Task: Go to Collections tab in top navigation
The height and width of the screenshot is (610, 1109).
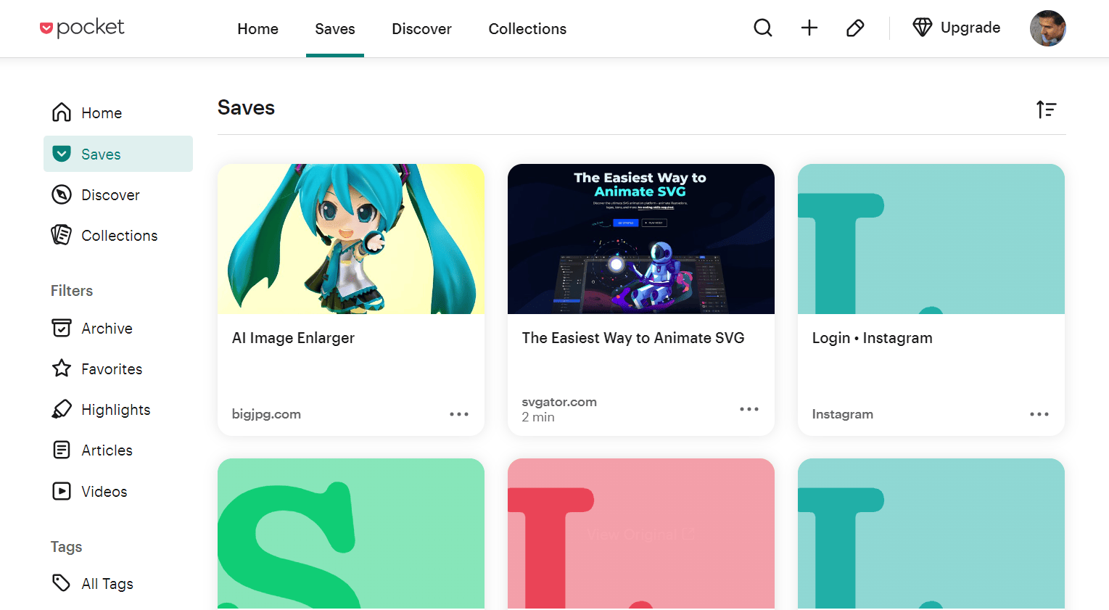Action: pos(527,29)
